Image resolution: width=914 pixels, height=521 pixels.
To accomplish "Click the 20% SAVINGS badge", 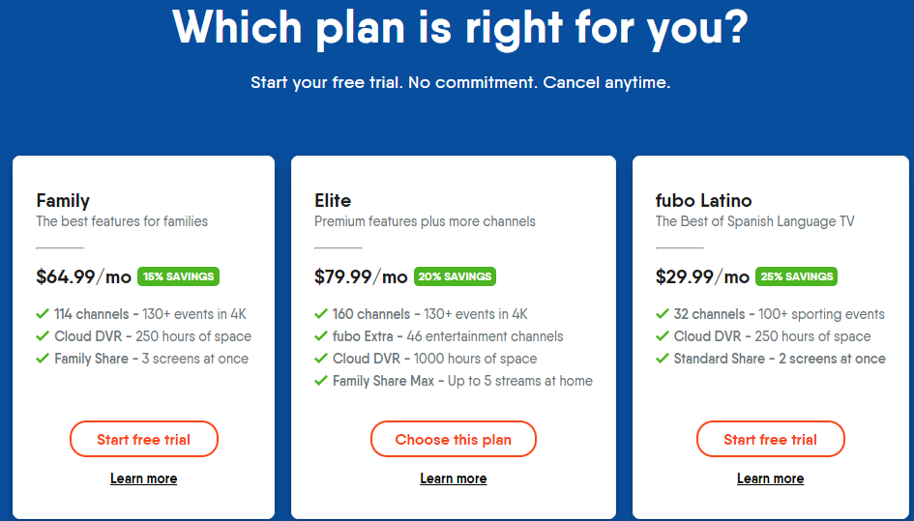I will 455,276.
